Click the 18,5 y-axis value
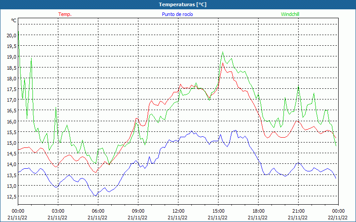The height and width of the screenshot is (222, 356). (x=12, y=68)
